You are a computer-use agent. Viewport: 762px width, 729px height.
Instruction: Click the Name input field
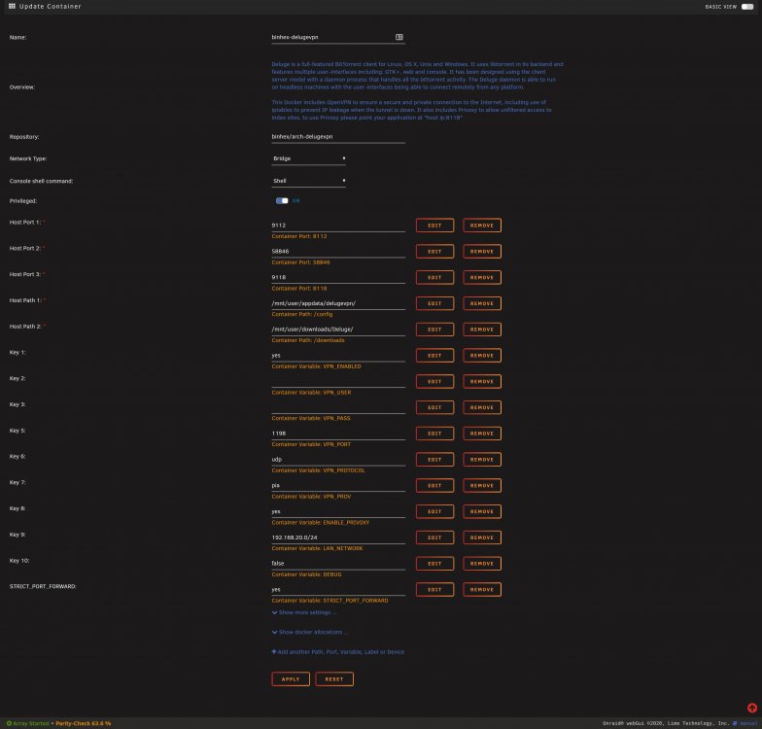pyautogui.click(x=338, y=37)
